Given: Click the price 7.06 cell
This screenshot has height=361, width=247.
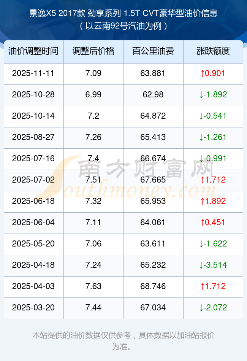Looking at the screenshot, I should pos(93,243).
